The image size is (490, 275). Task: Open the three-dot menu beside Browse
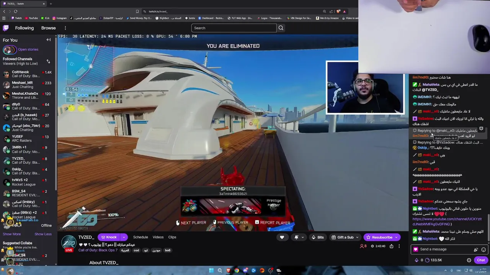tap(65, 28)
